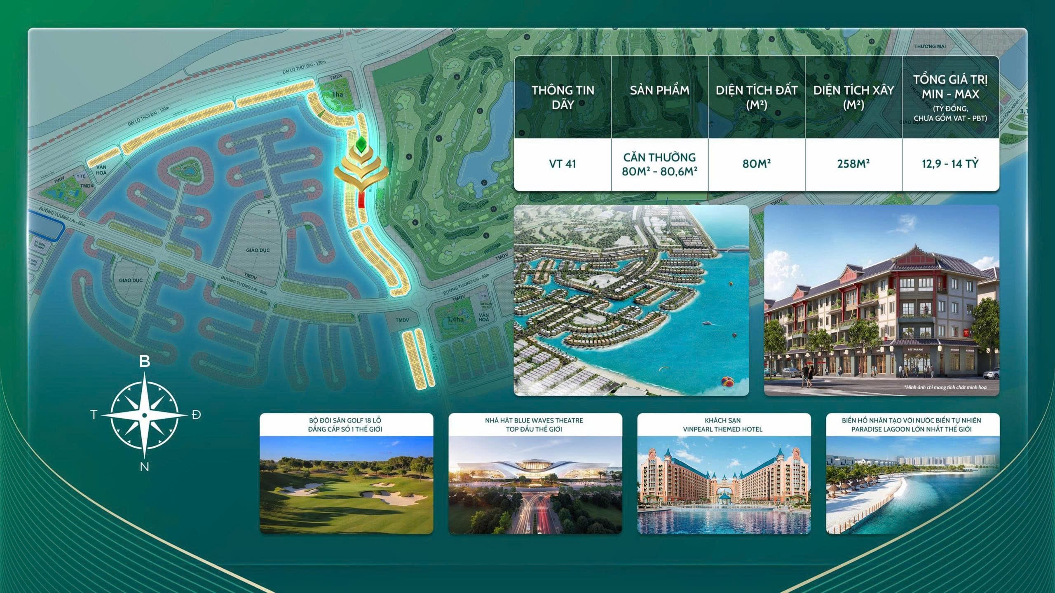Click the aerial lagoon masterplan rendering
1055x593 pixels.
pyautogui.click(x=631, y=300)
